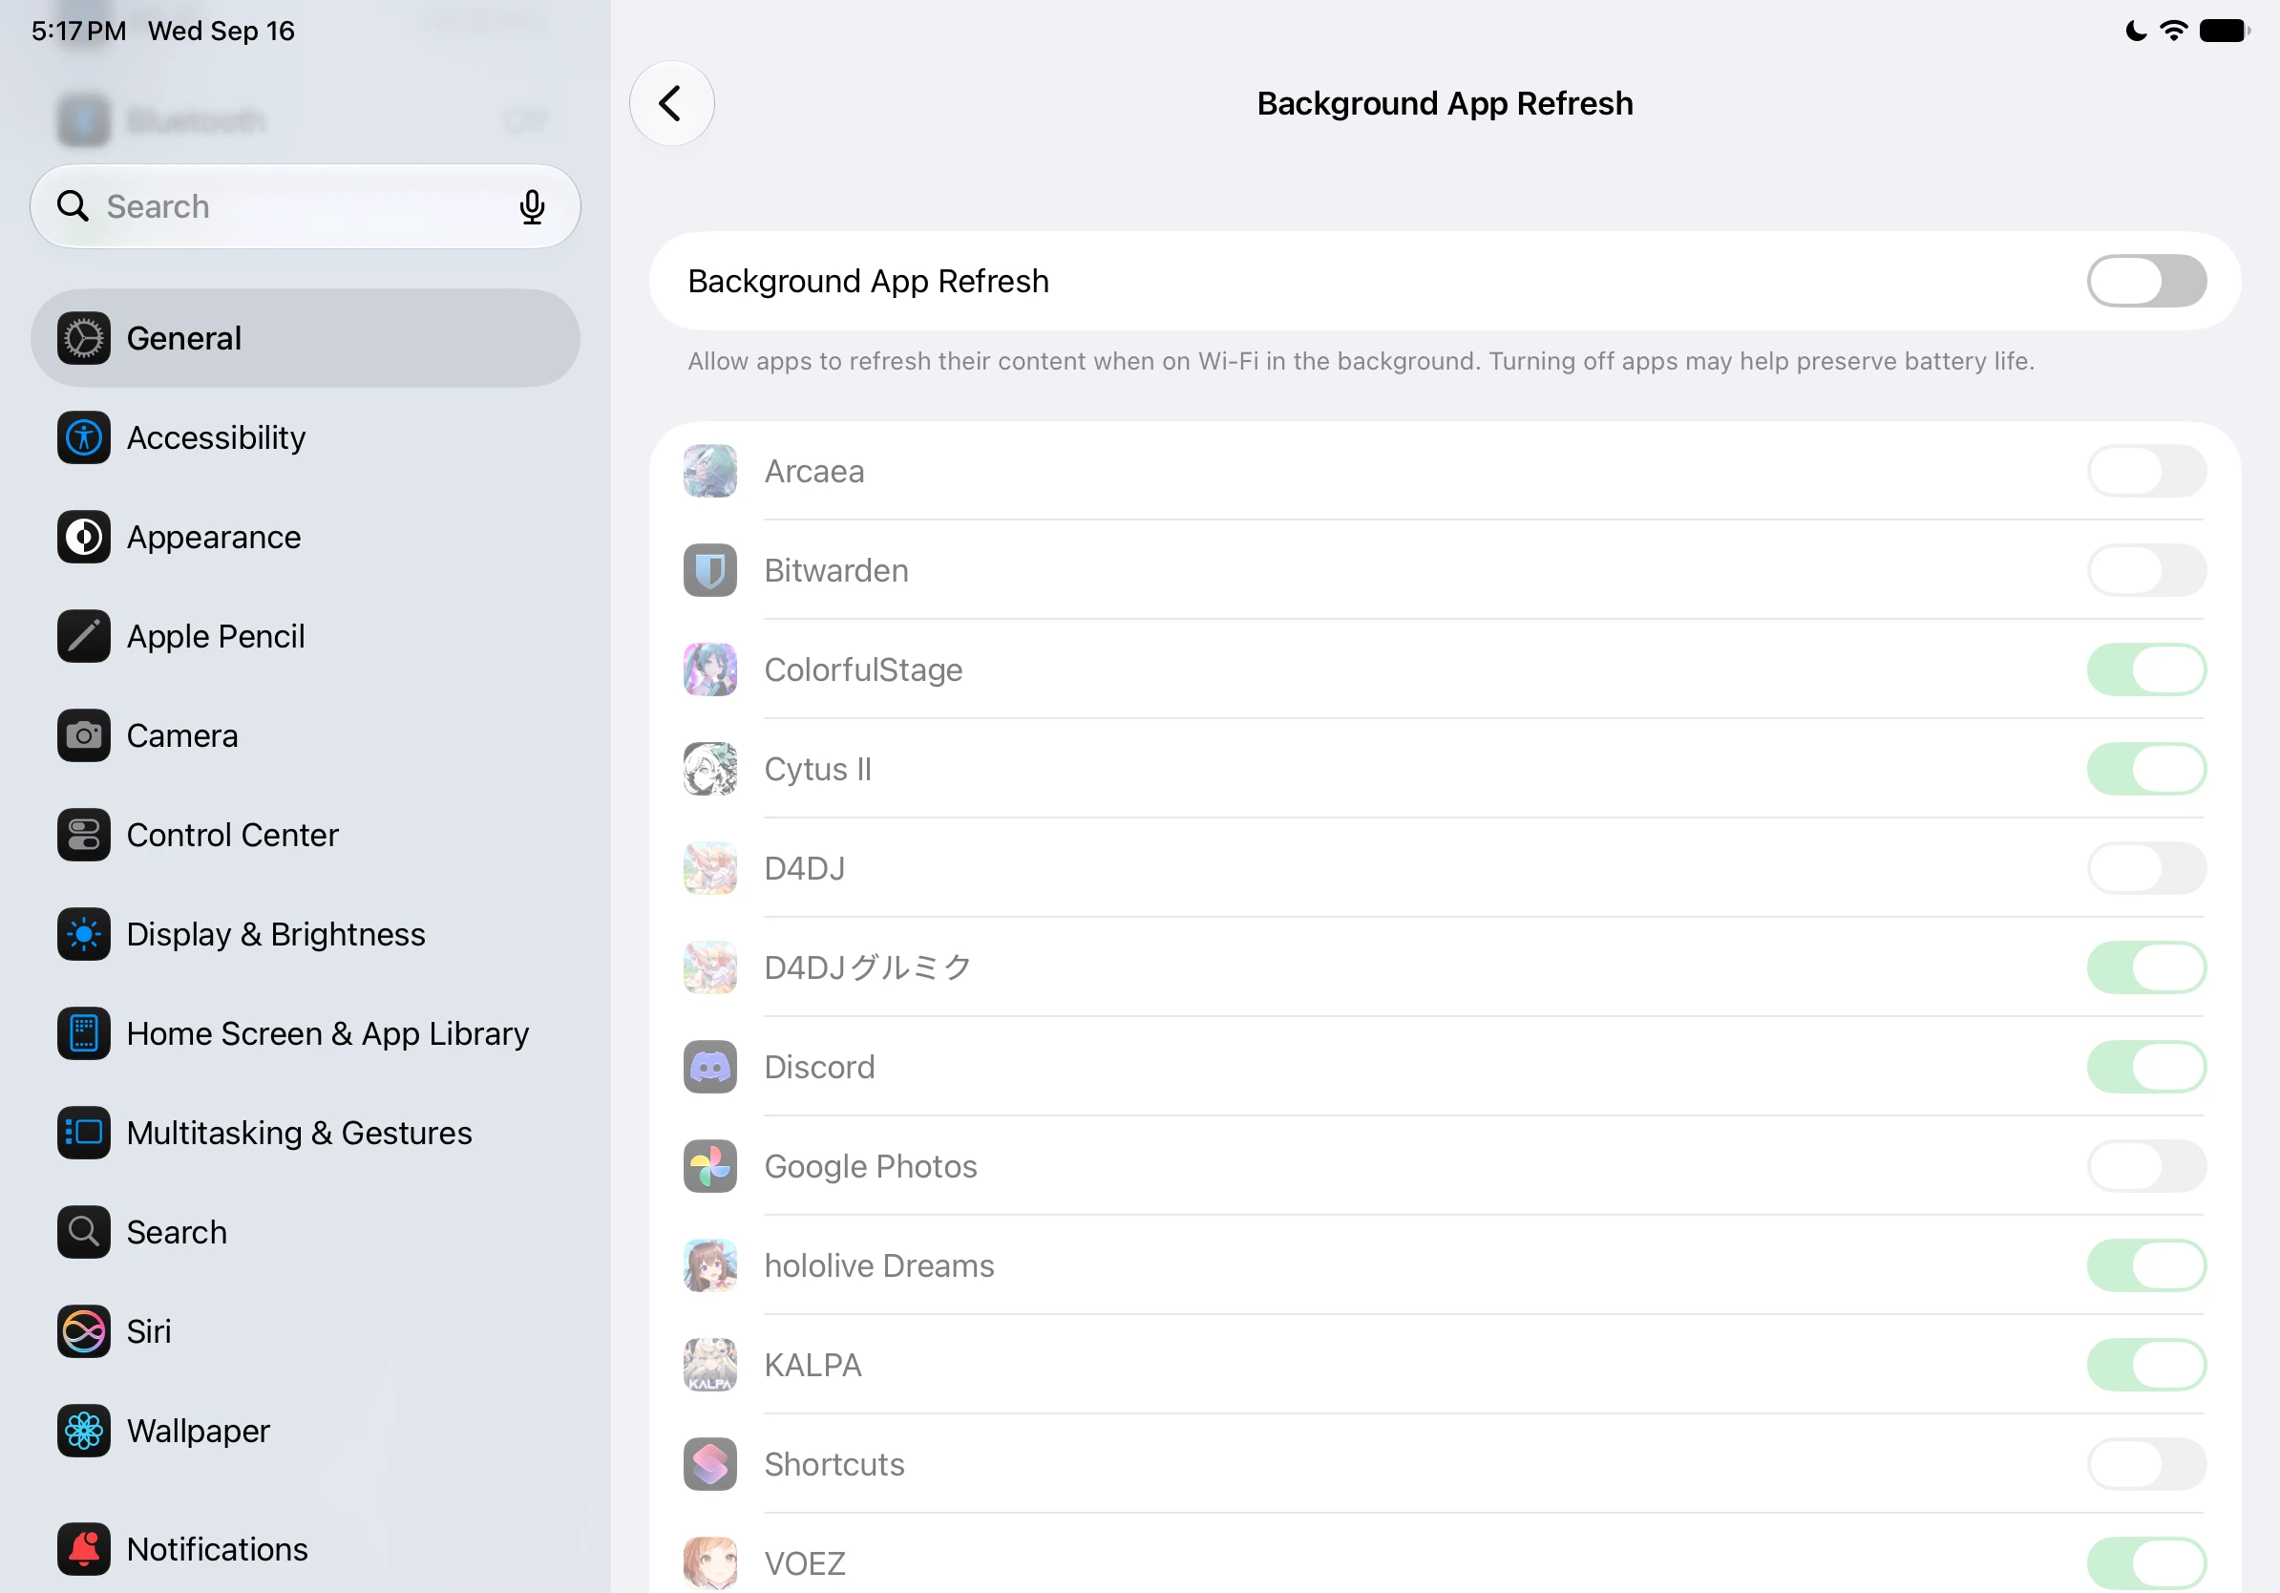Screen dimensions: 2280x1593
Task: Tap the Accessibility icon in sidebar
Action: [83, 438]
